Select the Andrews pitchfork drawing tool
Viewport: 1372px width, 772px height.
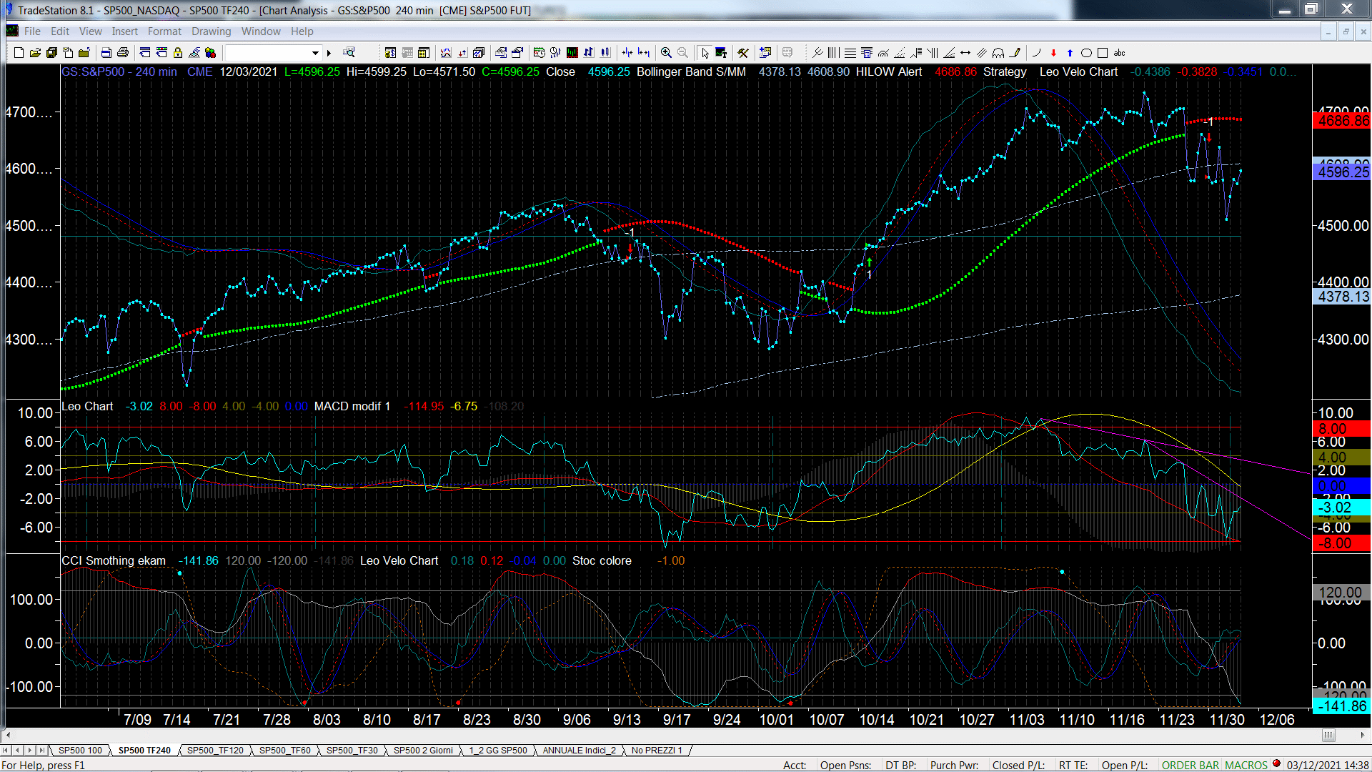817,53
